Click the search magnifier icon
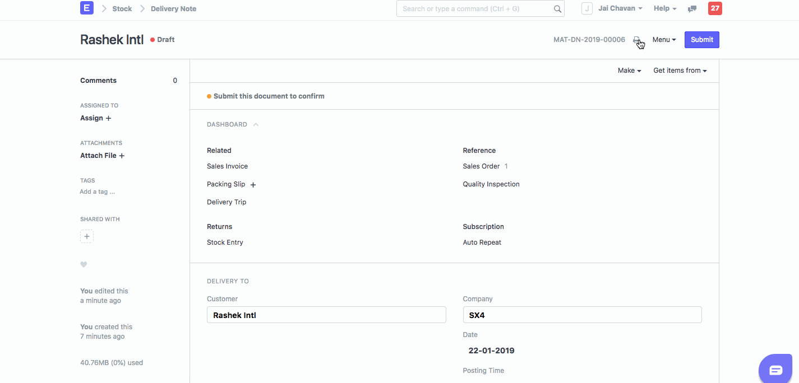 pos(557,8)
